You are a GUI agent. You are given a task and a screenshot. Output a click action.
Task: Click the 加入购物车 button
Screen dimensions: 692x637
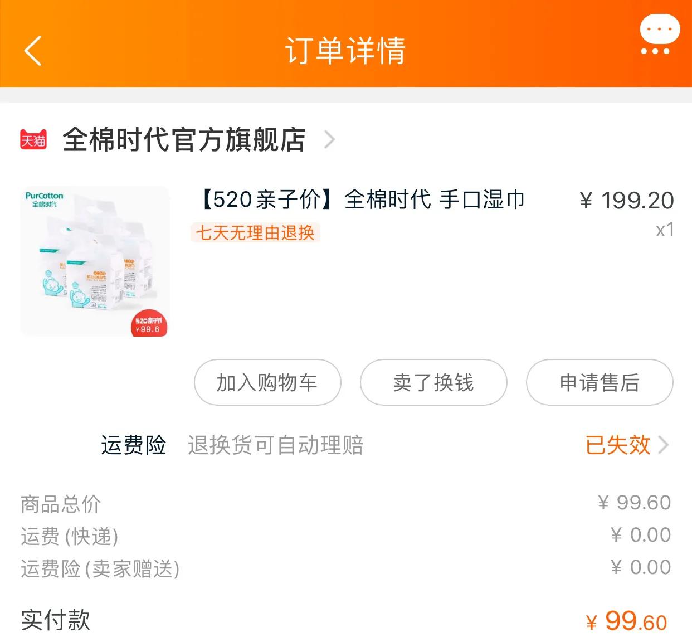click(267, 383)
